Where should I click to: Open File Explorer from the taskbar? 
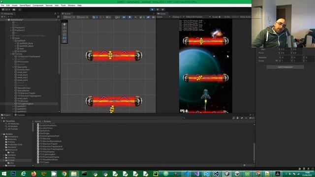click(74, 174)
